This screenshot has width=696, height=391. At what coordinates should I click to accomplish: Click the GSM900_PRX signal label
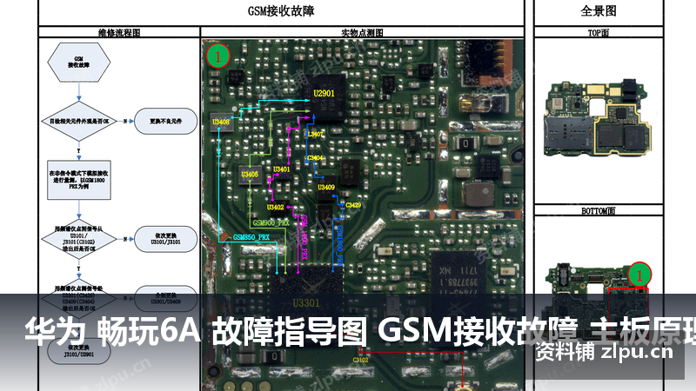(x=271, y=222)
